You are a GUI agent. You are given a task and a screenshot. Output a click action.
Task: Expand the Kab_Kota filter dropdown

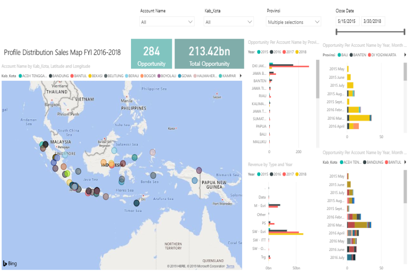[229, 22]
